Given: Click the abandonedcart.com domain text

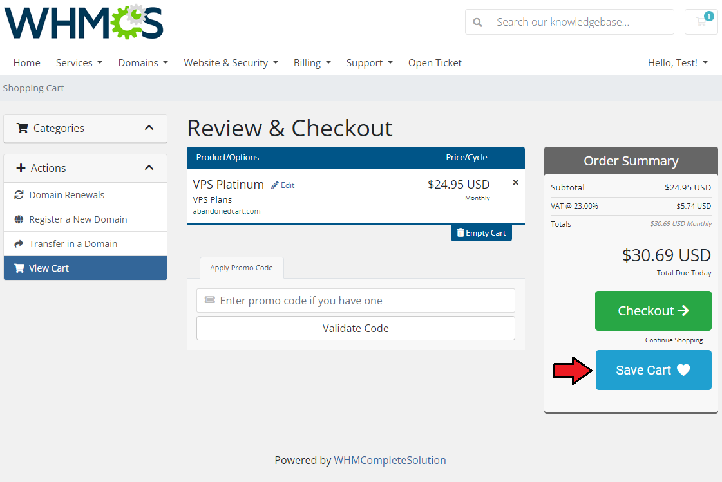Looking at the screenshot, I should 227,211.
